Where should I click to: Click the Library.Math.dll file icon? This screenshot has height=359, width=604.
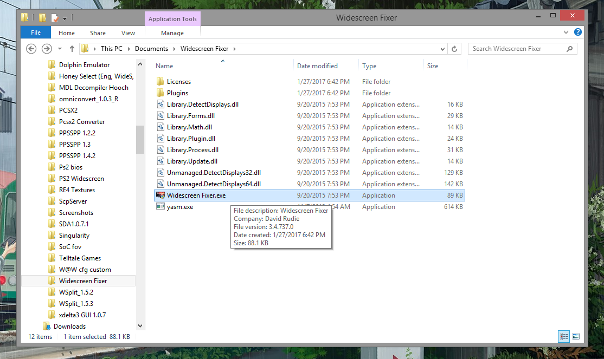click(x=160, y=127)
